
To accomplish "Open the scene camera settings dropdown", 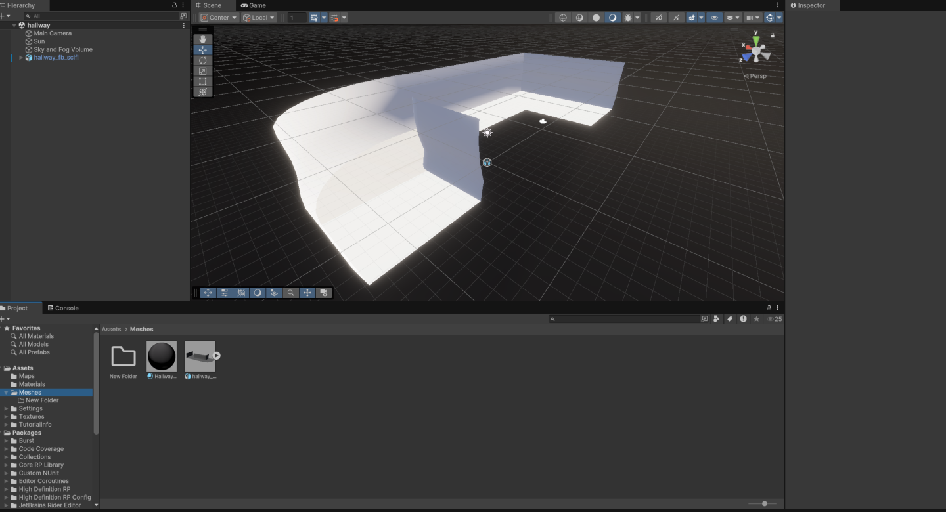I will [x=754, y=18].
